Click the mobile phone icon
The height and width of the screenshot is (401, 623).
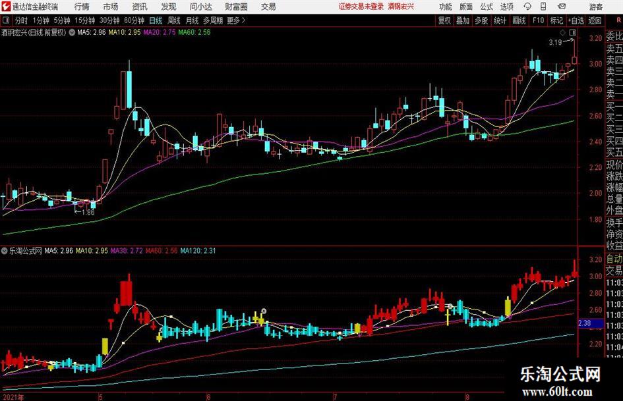[x=543, y=7]
